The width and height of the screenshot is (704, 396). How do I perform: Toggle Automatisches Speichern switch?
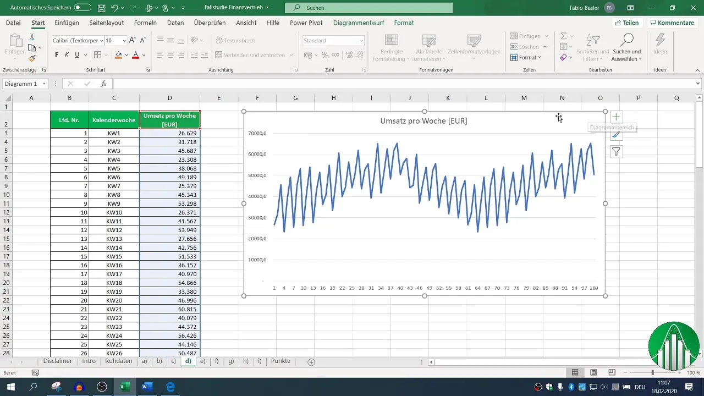click(82, 8)
